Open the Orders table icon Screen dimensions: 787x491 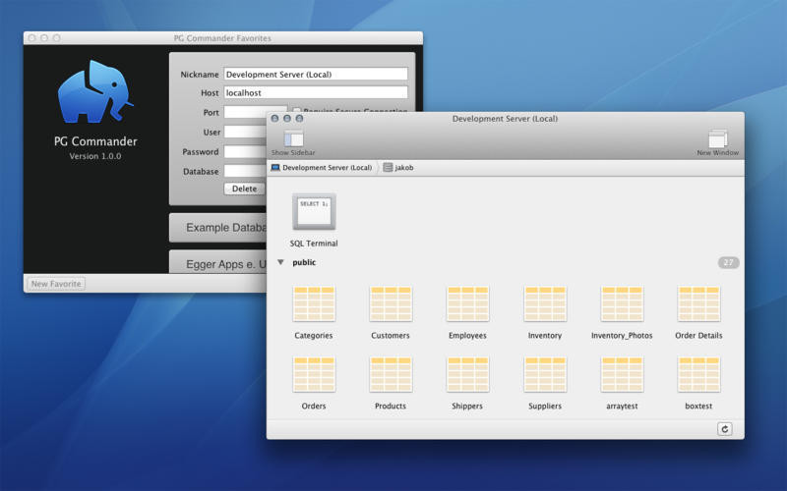pyautogui.click(x=314, y=374)
